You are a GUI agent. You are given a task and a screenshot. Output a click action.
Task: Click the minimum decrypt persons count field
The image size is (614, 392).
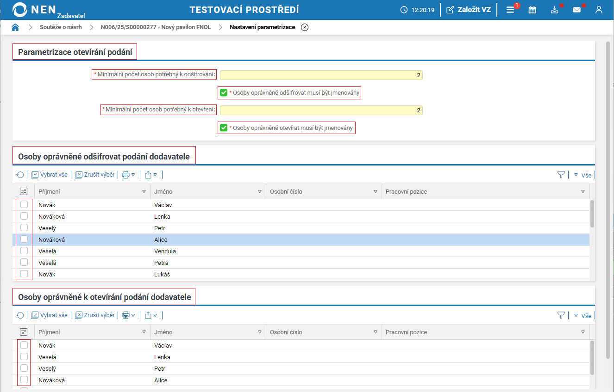pos(321,75)
